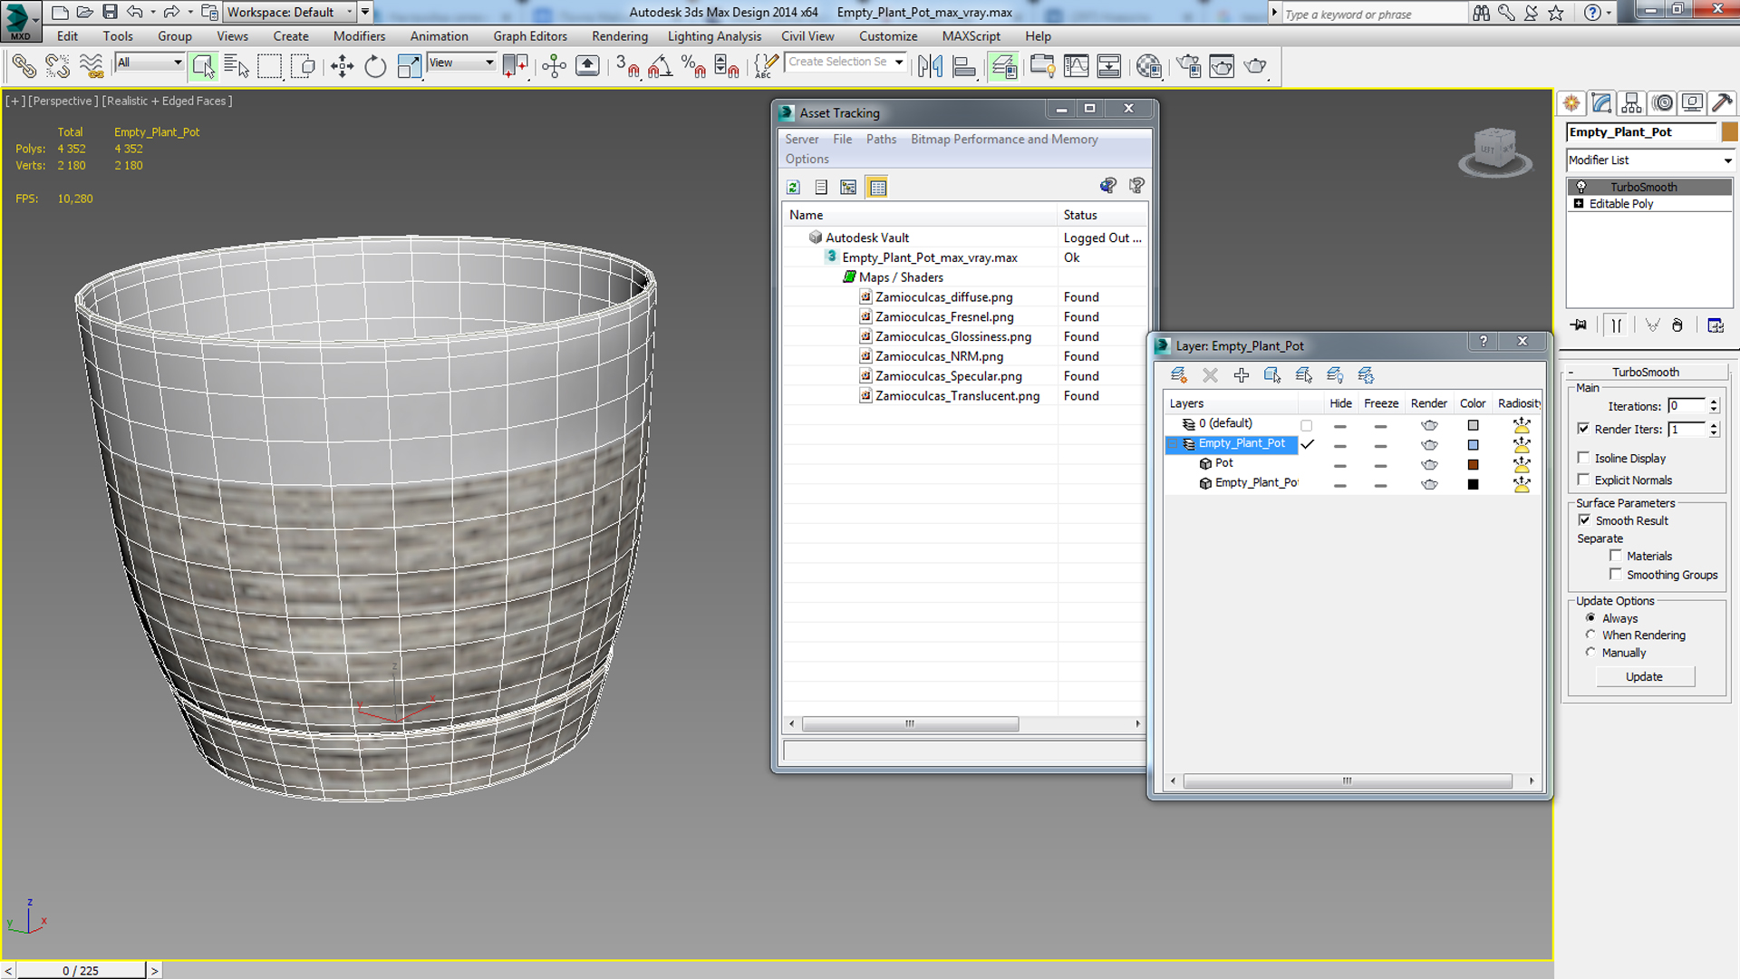Click the Freeze column header
This screenshot has height=979, width=1740.
pos(1381,403)
